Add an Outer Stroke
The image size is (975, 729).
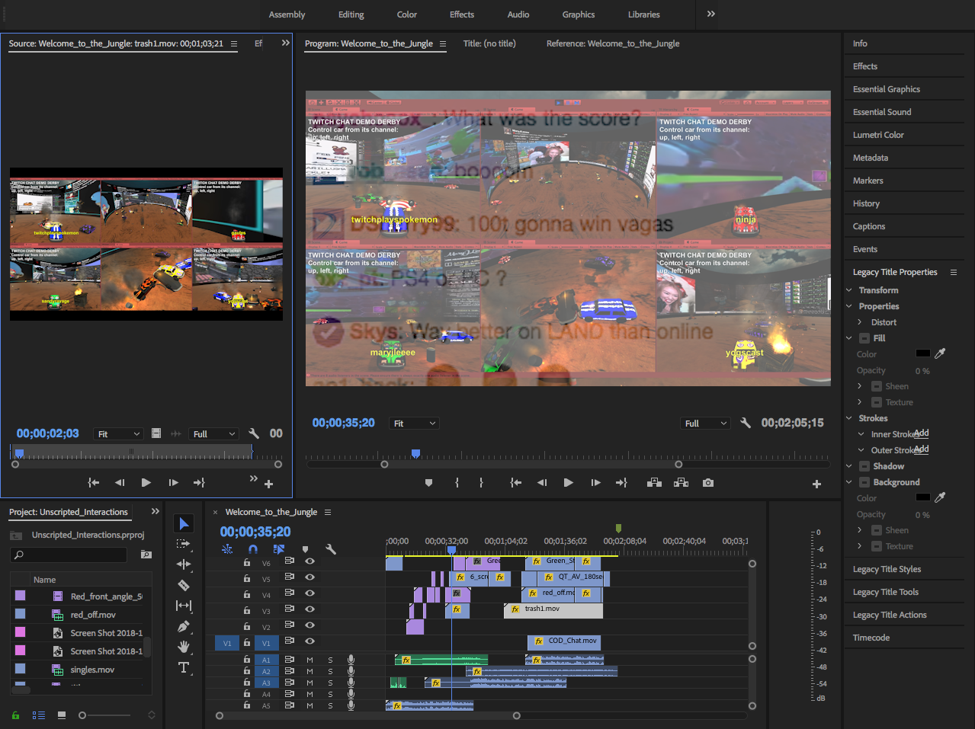click(x=922, y=449)
